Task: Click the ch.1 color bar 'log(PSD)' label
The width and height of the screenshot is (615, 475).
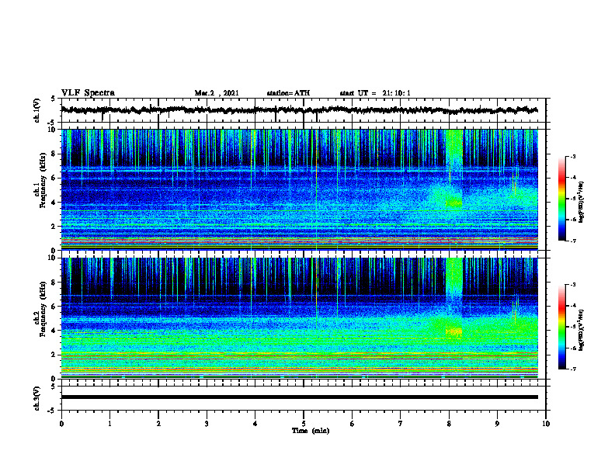Action: coord(582,202)
